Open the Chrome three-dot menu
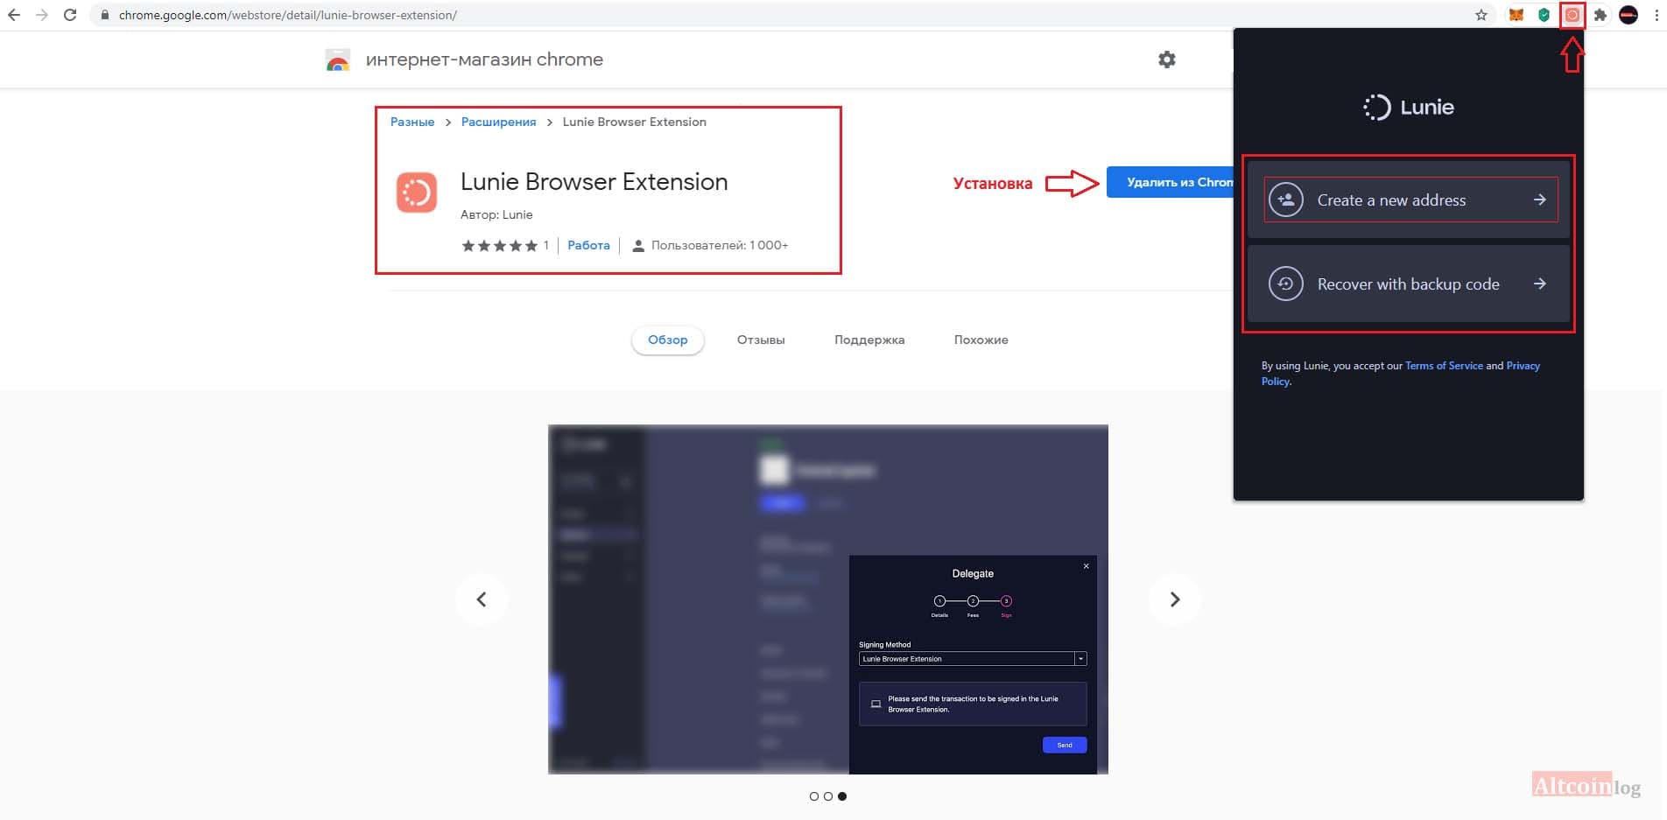This screenshot has width=1667, height=820. [x=1656, y=15]
